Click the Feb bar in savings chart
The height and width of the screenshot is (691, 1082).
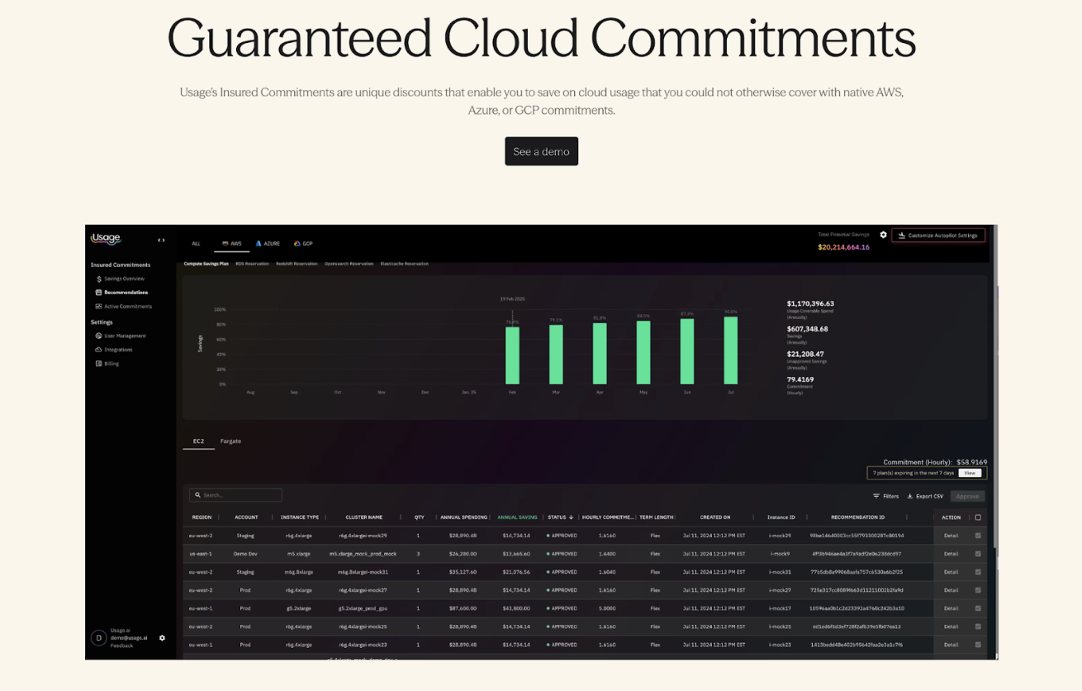(x=513, y=355)
